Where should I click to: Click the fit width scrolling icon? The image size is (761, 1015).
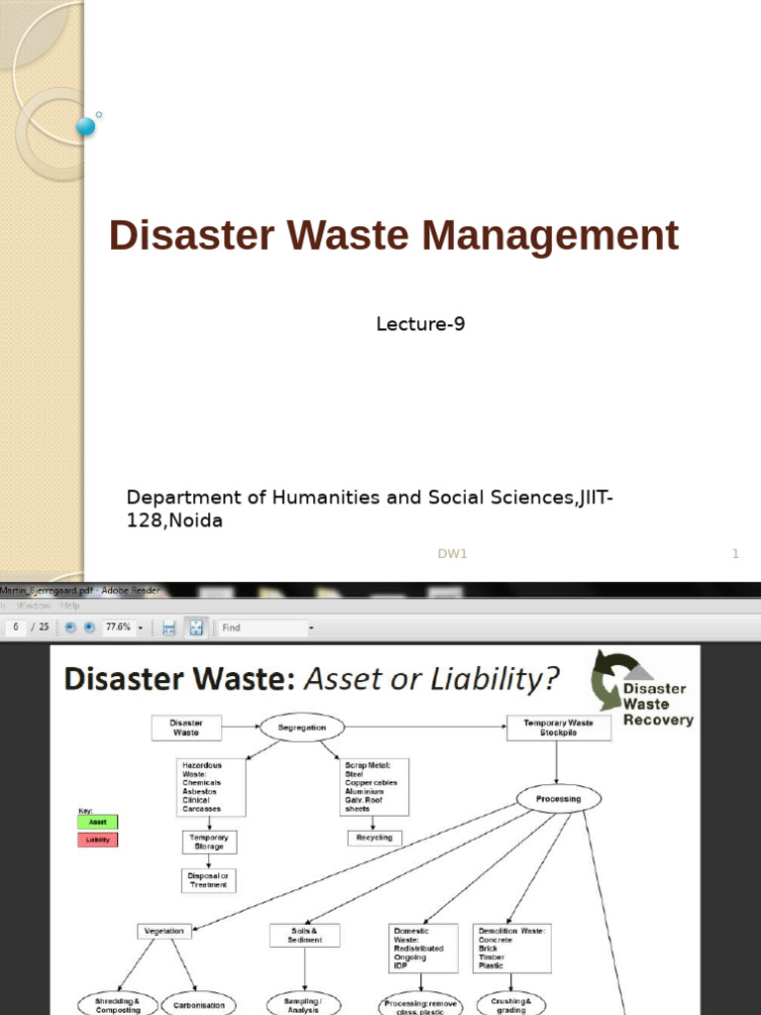pyautogui.click(x=168, y=627)
